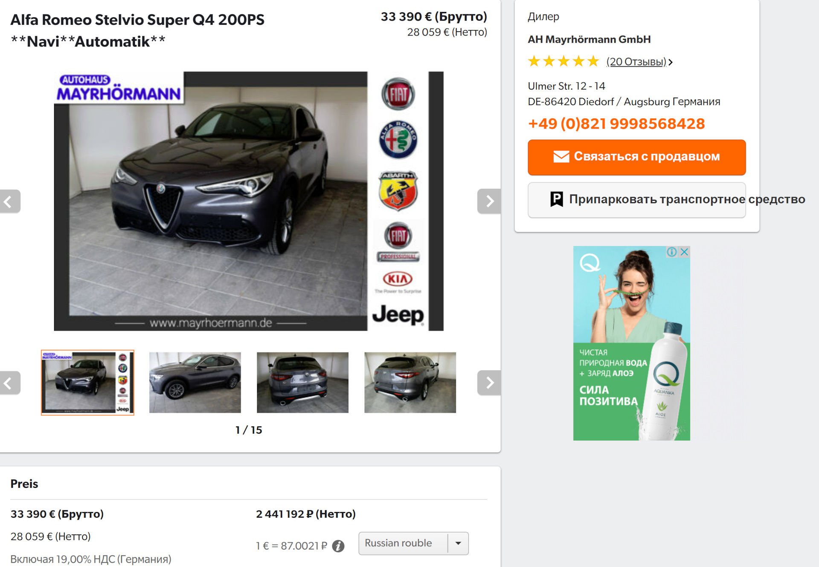819x567 pixels.
Task: Select the rear-view car thumbnail
Action: pyautogui.click(x=302, y=383)
